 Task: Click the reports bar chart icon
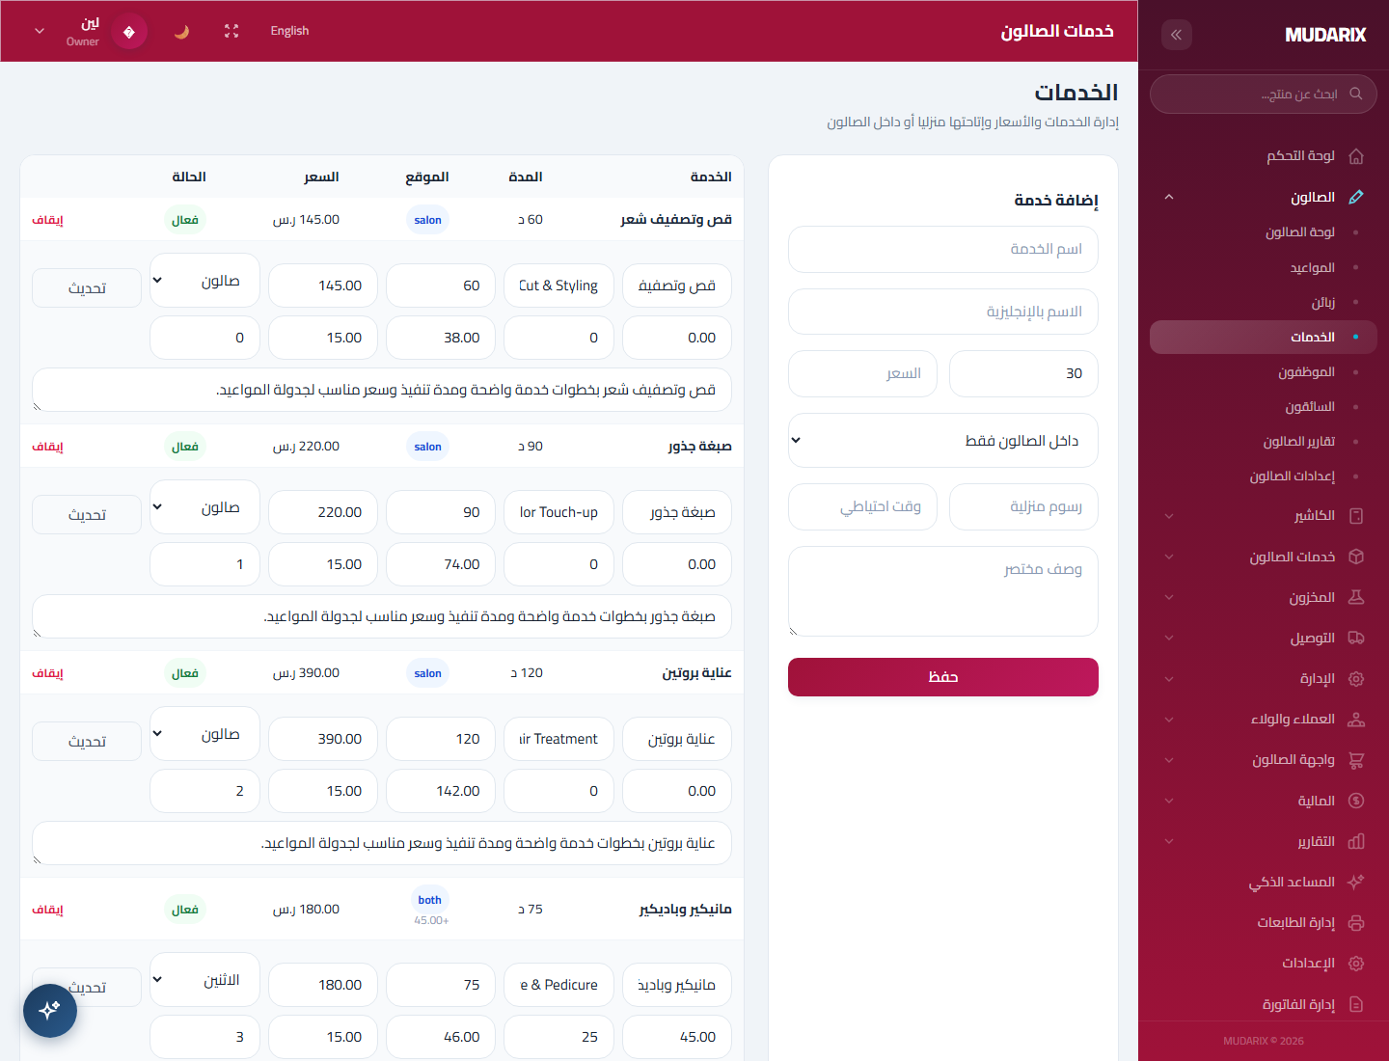tap(1355, 841)
